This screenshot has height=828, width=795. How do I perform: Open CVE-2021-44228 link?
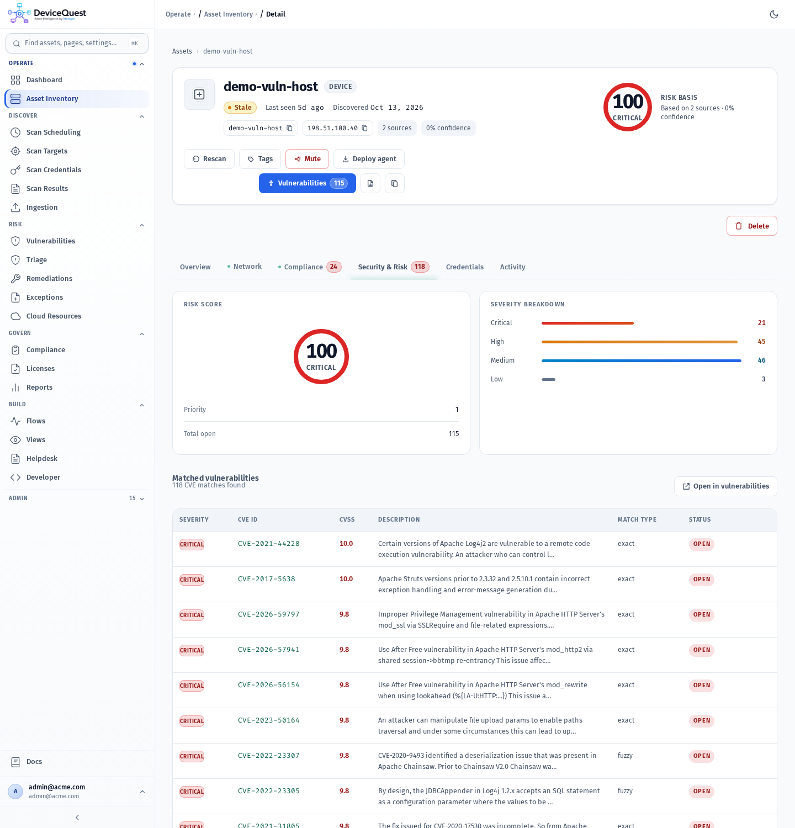(269, 544)
